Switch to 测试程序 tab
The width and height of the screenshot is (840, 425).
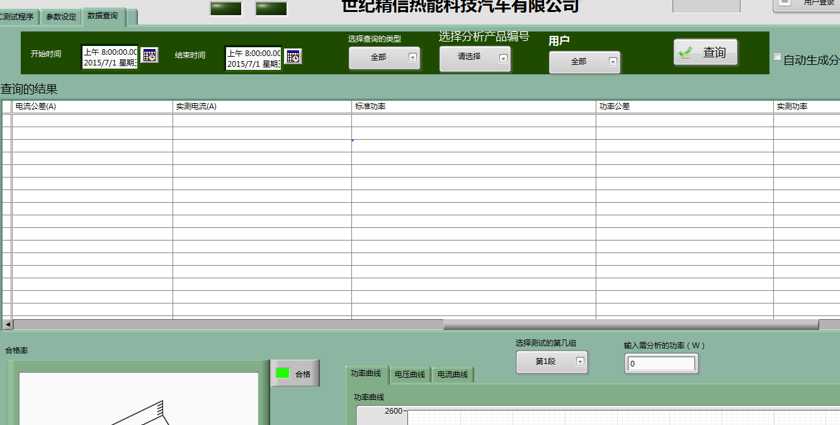tap(19, 17)
